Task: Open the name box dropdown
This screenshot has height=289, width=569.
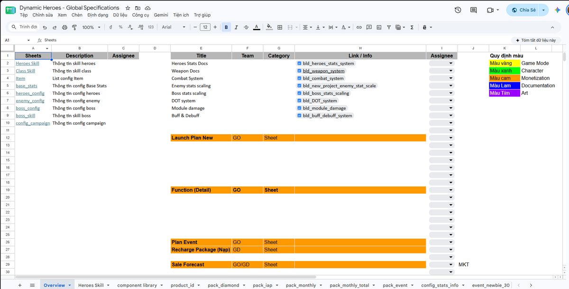Action: click(28, 40)
